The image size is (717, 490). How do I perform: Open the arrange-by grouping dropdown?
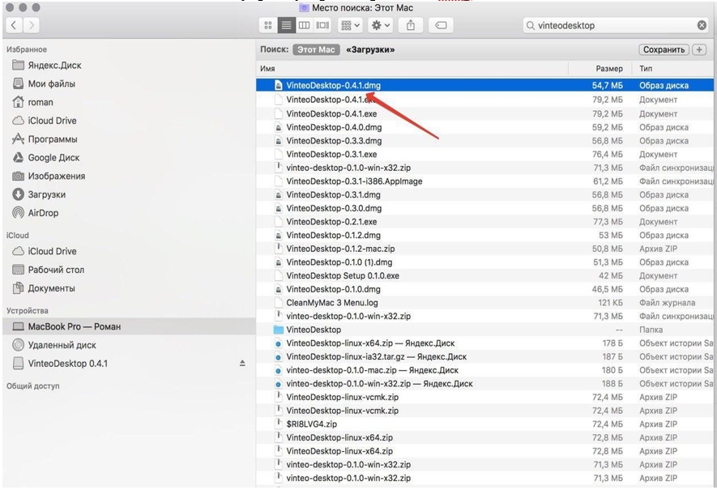coord(350,25)
